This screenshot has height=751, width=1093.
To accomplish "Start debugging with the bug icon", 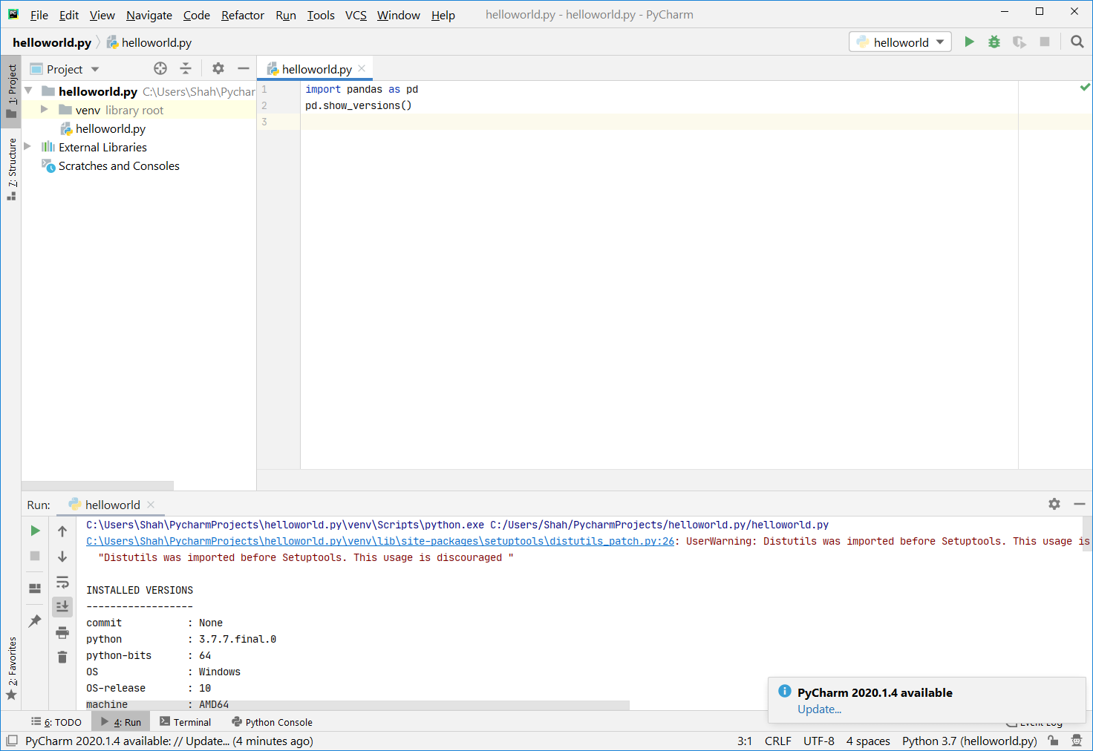I will (994, 42).
